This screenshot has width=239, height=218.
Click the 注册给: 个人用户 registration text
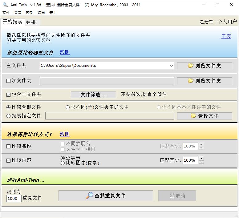[218, 22]
